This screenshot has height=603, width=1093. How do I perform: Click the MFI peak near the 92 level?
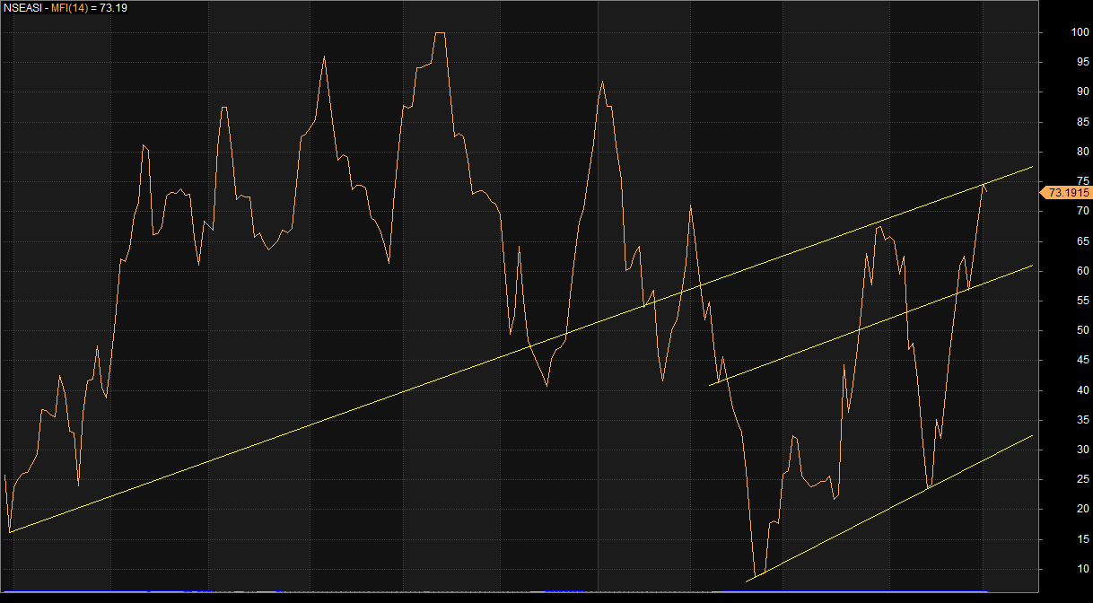[602, 82]
